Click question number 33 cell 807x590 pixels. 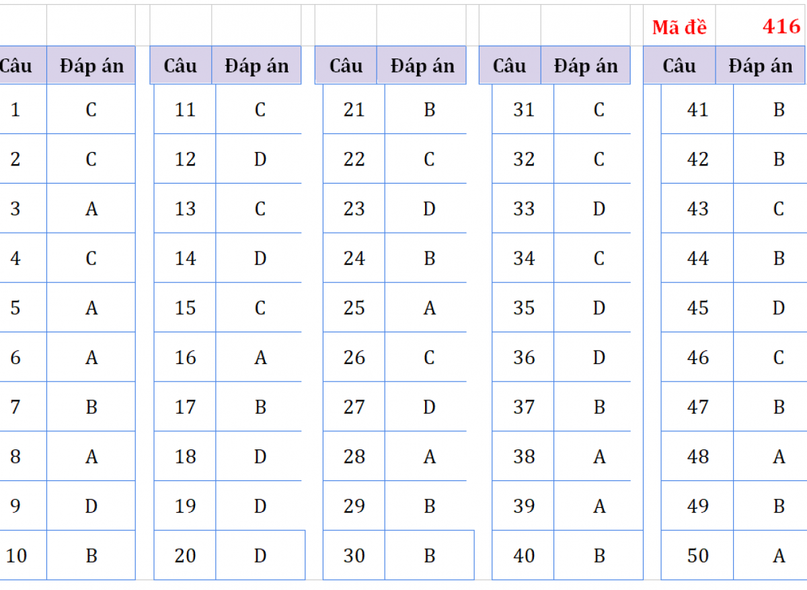coord(523,209)
